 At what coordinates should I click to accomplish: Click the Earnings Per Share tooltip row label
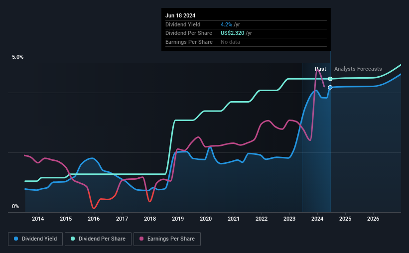click(x=189, y=42)
